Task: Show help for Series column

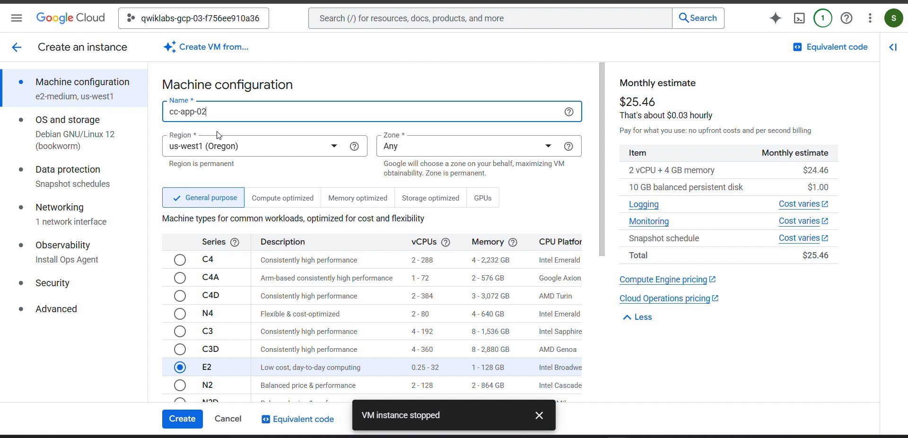Action: [235, 242]
